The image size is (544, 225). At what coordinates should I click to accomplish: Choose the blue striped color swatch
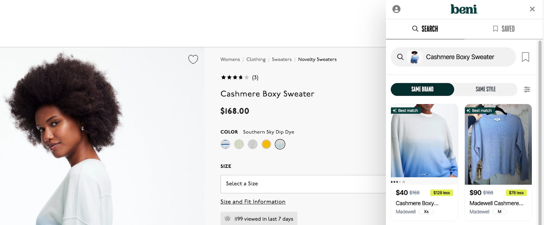pyautogui.click(x=225, y=144)
